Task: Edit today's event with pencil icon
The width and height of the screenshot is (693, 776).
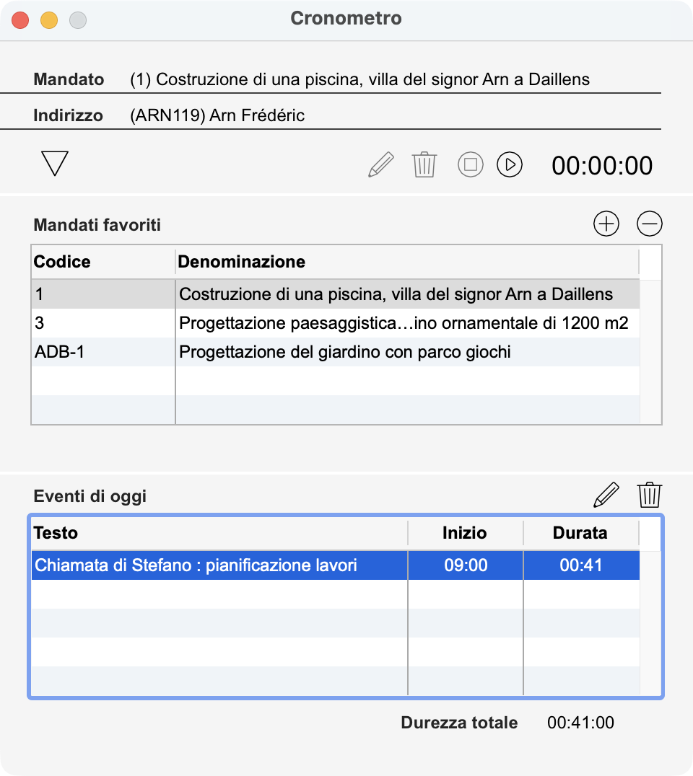Action: click(606, 495)
